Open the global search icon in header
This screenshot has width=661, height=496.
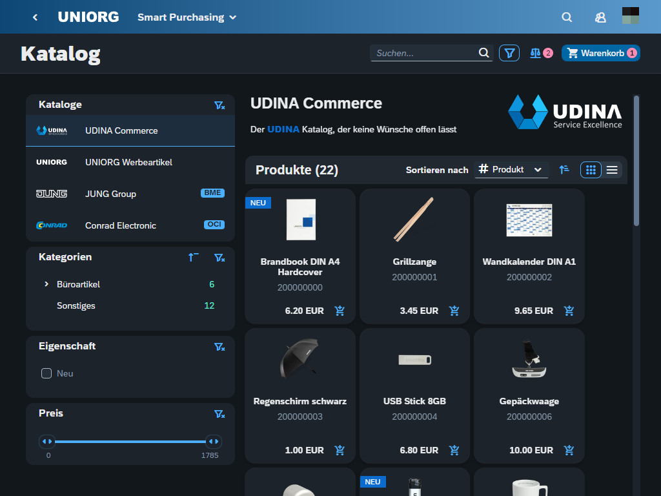pyautogui.click(x=567, y=17)
